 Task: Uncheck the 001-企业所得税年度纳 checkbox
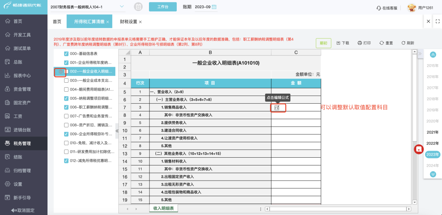point(66,63)
